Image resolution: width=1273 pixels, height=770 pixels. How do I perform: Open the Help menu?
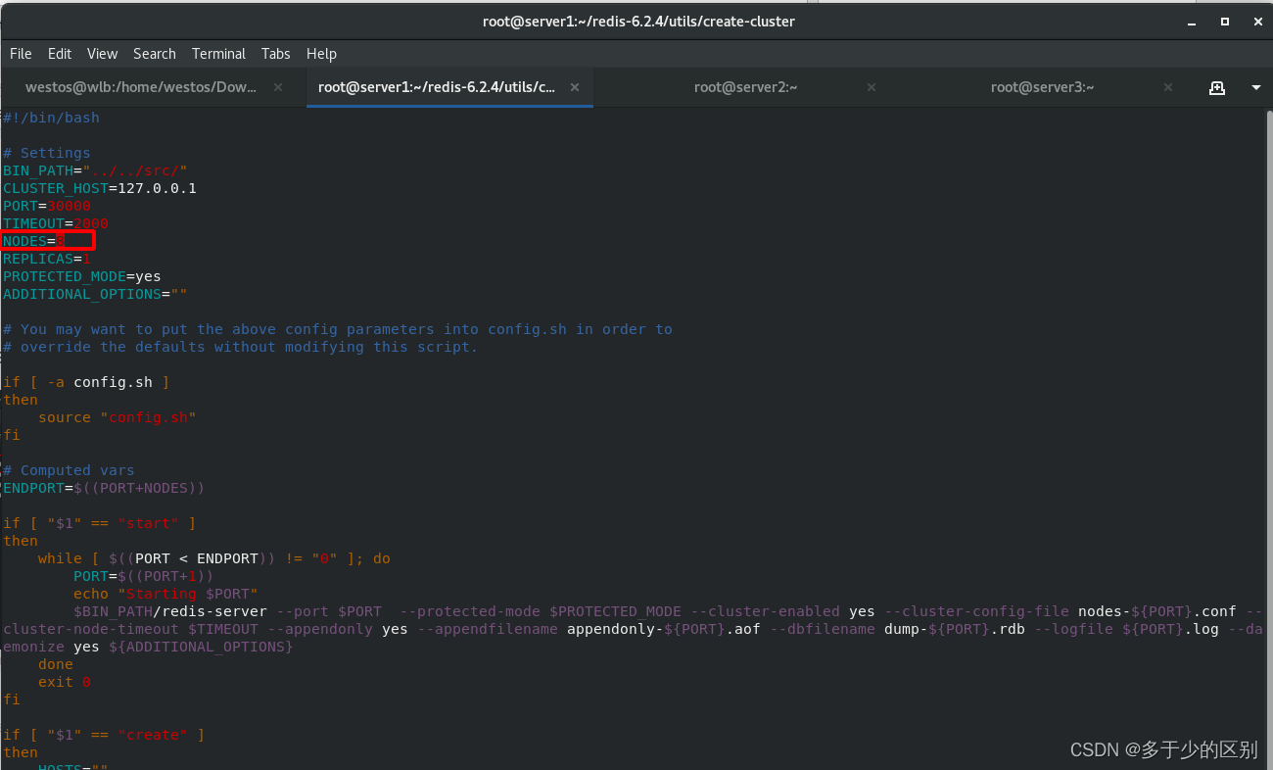pos(321,54)
